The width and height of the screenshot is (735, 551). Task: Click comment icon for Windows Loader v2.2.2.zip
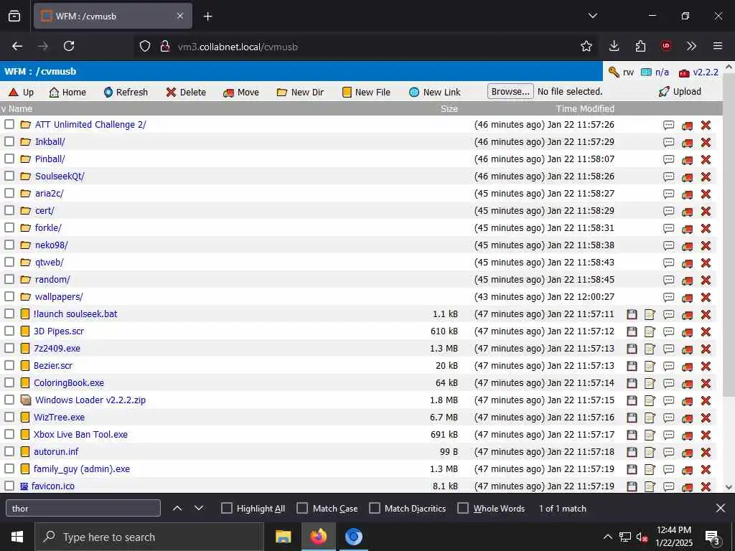click(x=668, y=400)
